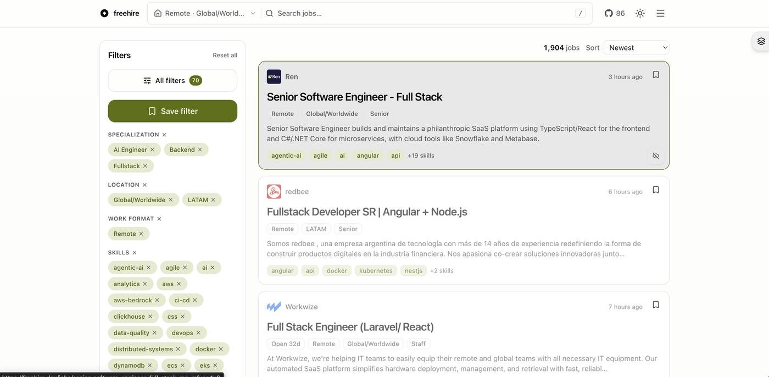The height and width of the screenshot is (377, 769).
Task: Clear the Location filter group
Action: pos(144,185)
